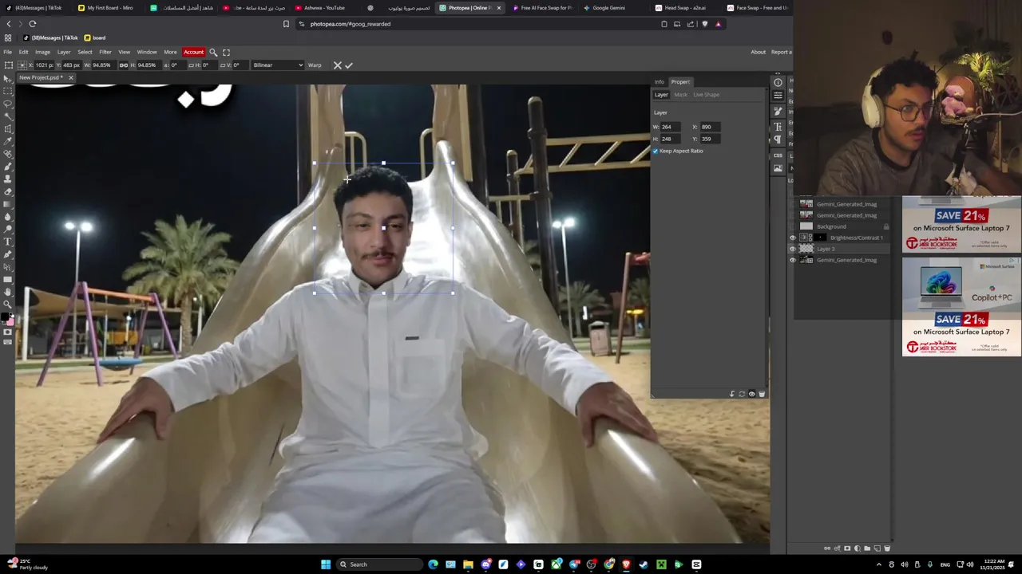Open the Image menu
The image size is (1022, 574).
(42, 52)
